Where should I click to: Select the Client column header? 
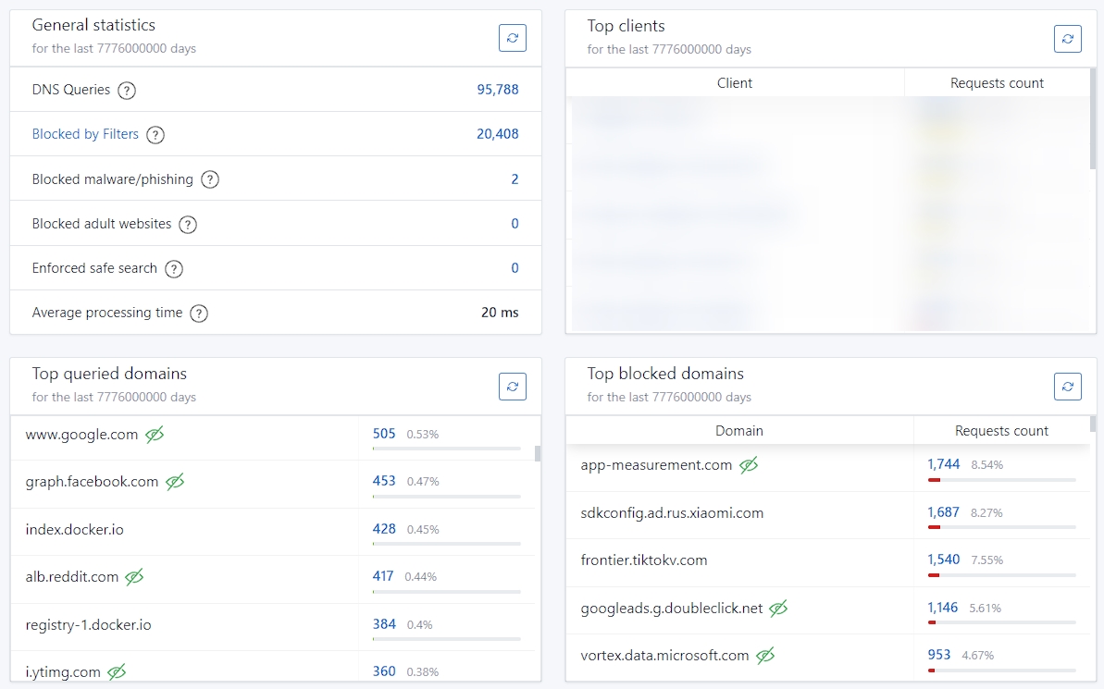point(735,82)
